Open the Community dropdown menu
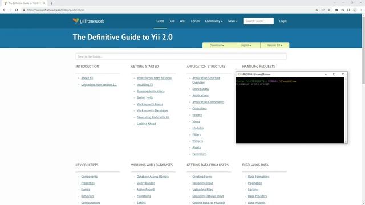 214,21
